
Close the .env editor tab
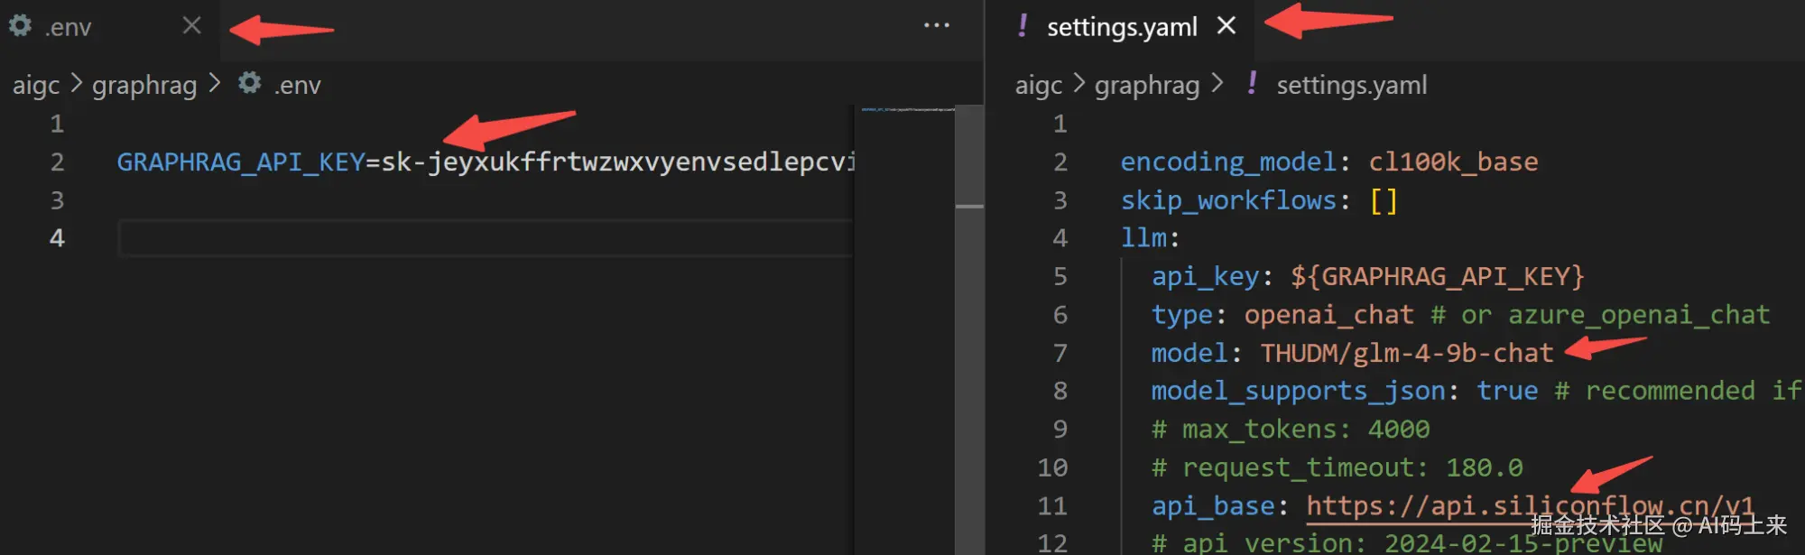pos(191,26)
